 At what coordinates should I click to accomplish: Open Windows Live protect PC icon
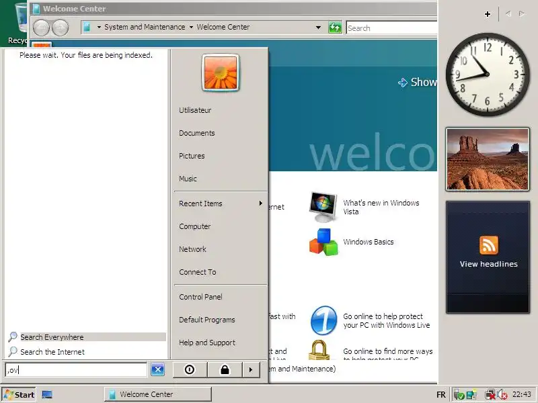tap(324, 321)
